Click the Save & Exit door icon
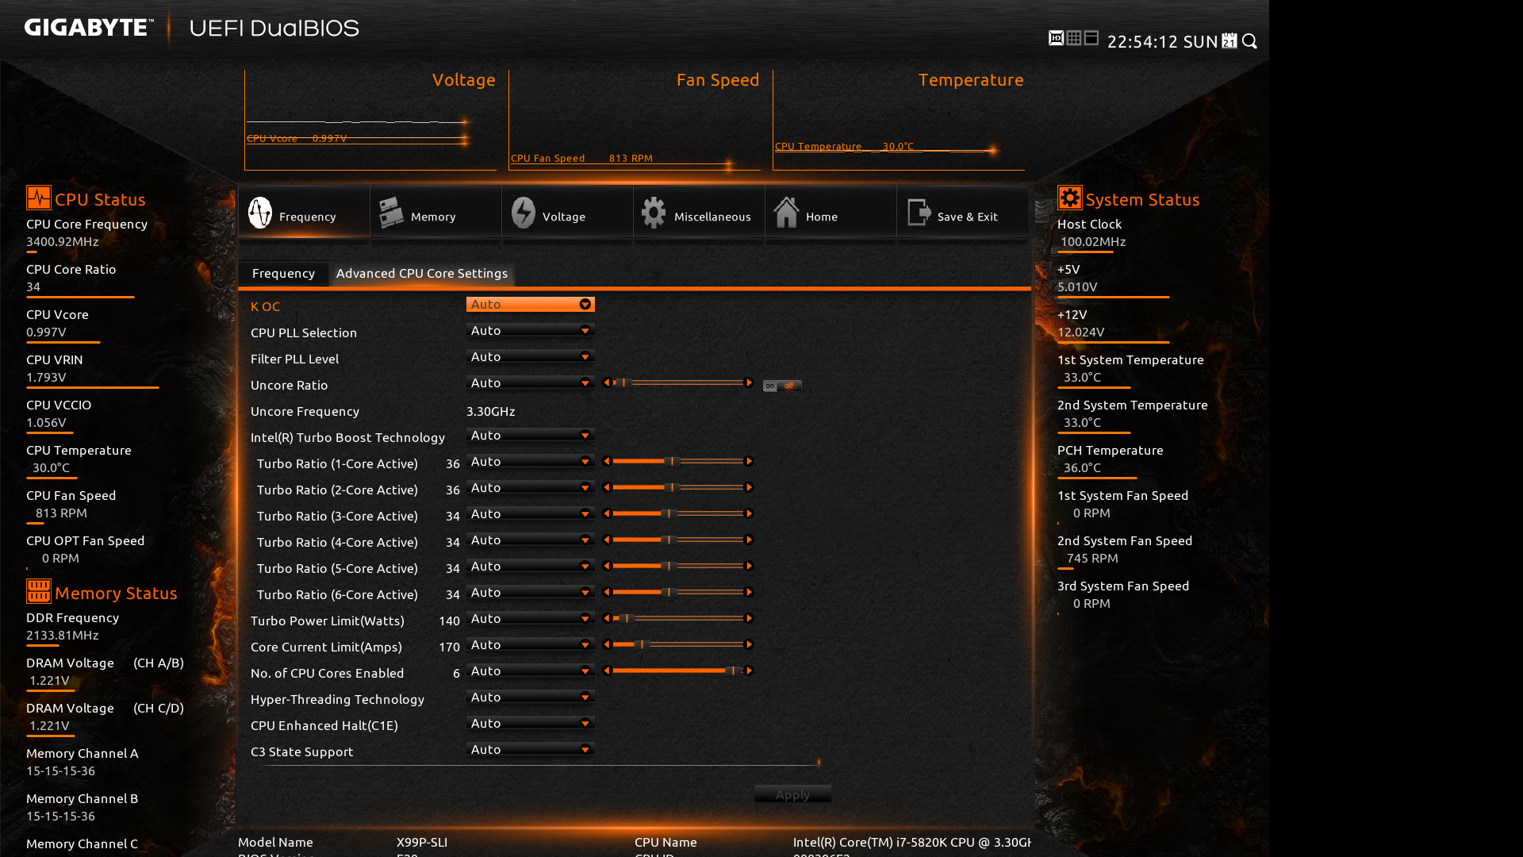The image size is (1523, 857). (919, 213)
